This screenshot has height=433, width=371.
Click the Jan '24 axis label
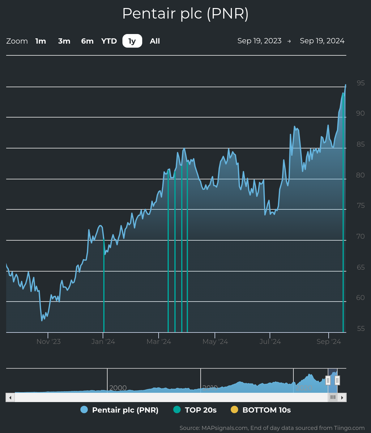coord(103,341)
